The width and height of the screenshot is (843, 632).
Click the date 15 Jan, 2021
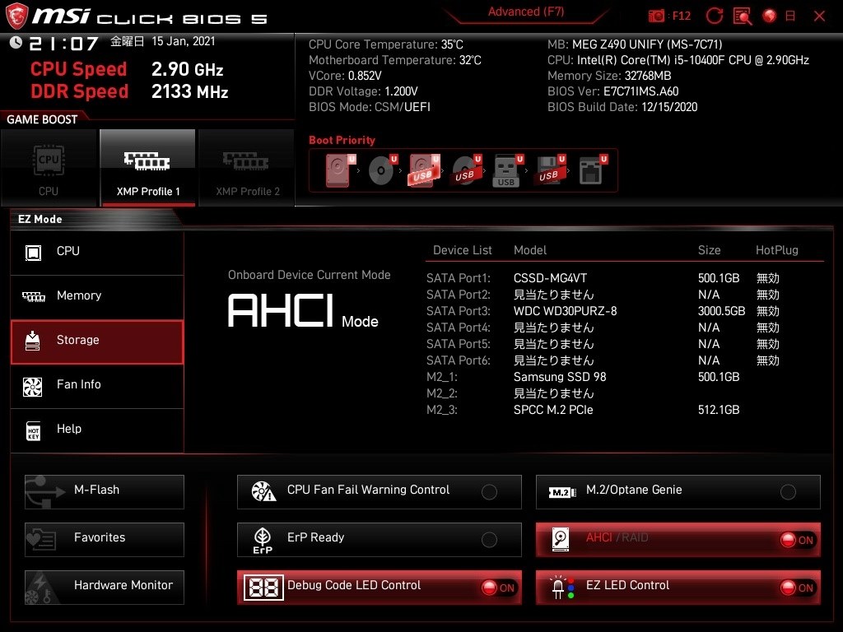(184, 41)
